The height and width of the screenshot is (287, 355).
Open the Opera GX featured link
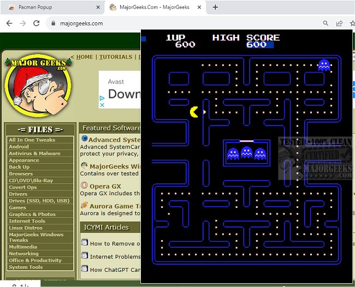point(105,187)
